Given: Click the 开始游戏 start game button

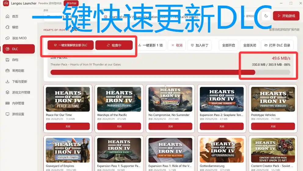Looking at the screenshot, I should pos(286,16).
